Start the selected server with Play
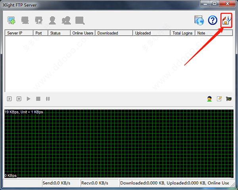 tap(29, 99)
